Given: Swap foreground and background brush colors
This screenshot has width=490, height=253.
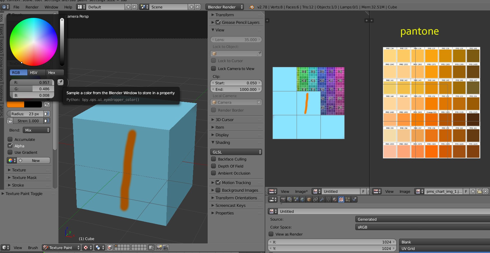Looking at the screenshot, I should pos(47,105).
